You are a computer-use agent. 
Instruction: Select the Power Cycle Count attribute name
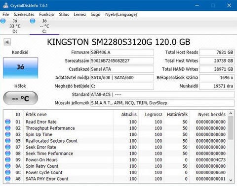pyautogui.click(x=44, y=172)
